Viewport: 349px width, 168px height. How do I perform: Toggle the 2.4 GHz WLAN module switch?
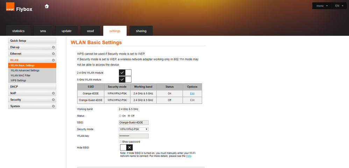125,72
